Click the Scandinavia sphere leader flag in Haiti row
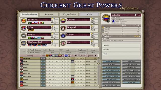The width and height of the screenshot is (161, 90). coord(72,82)
